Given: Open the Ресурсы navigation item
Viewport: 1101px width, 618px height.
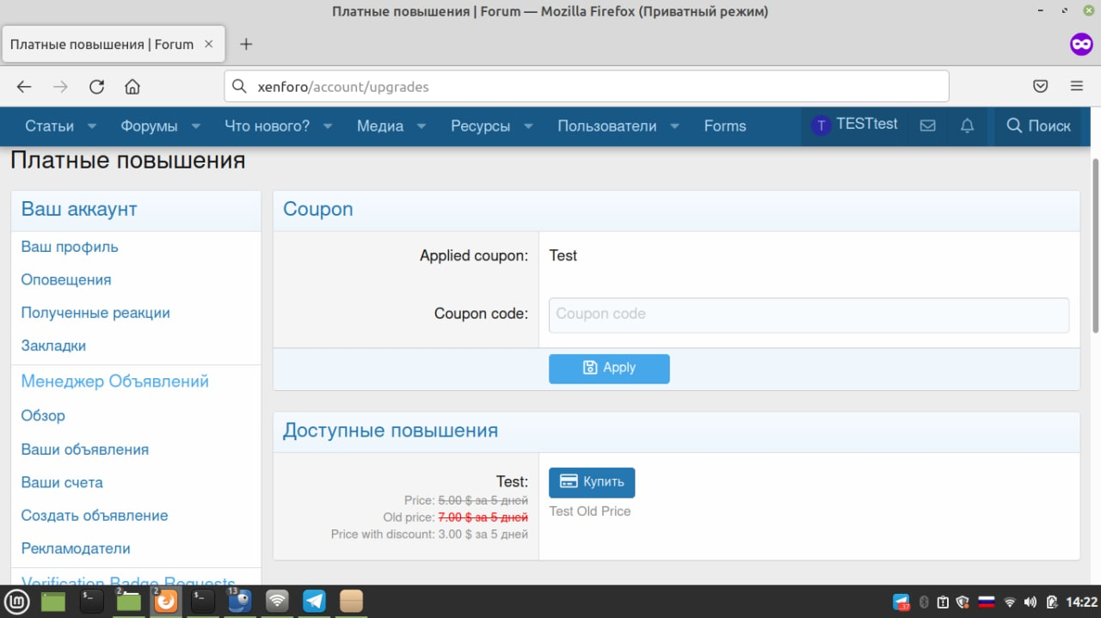Looking at the screenshot, I should [480, 126].
